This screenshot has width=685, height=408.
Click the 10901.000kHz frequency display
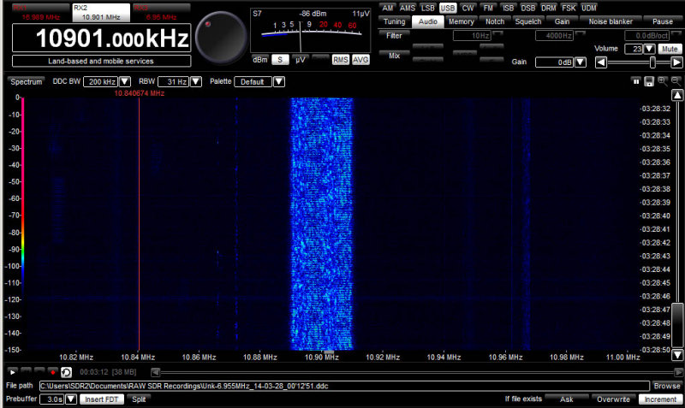point(101,38)
